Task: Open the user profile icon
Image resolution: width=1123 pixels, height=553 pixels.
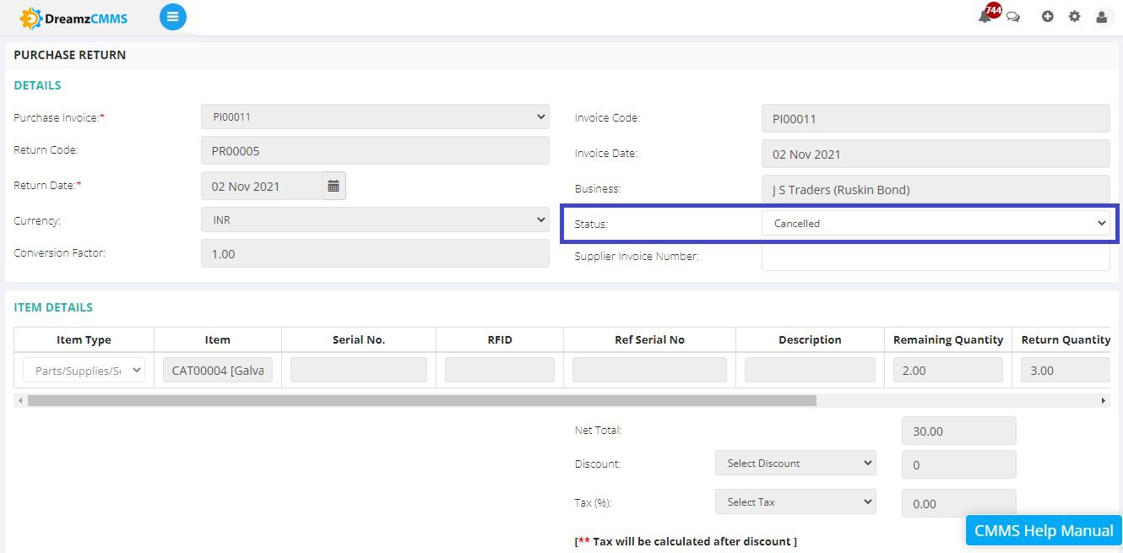Action: click(x=1101, y=16)
